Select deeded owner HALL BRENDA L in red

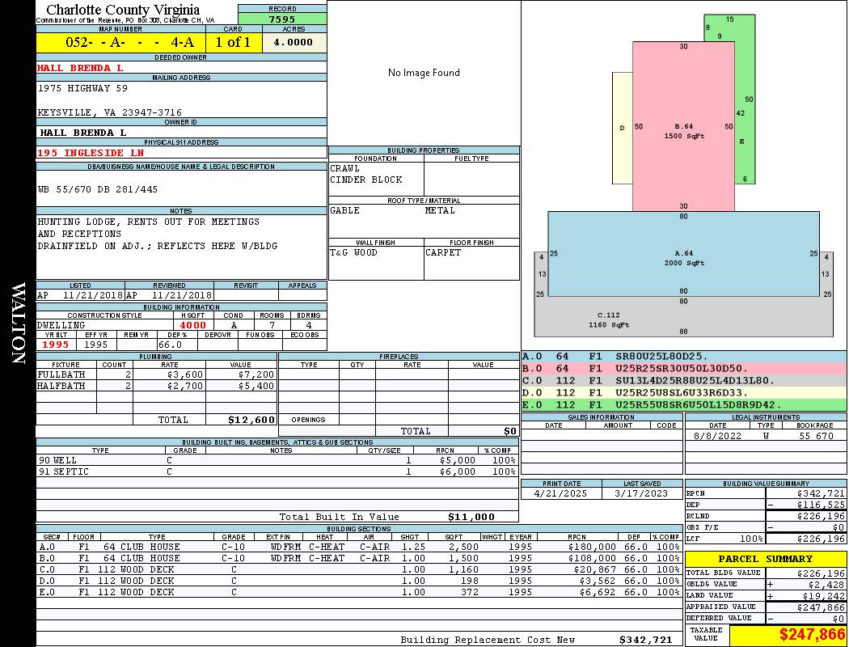pyautogui.click(x=80, y=68)
